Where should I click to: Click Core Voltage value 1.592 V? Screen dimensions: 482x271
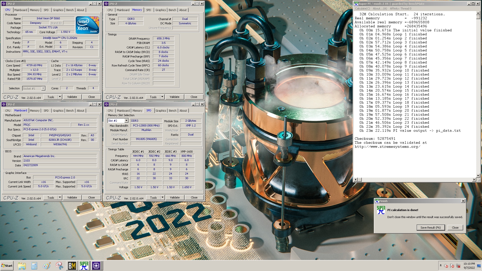pyautogui.click(x=66, y=32)
